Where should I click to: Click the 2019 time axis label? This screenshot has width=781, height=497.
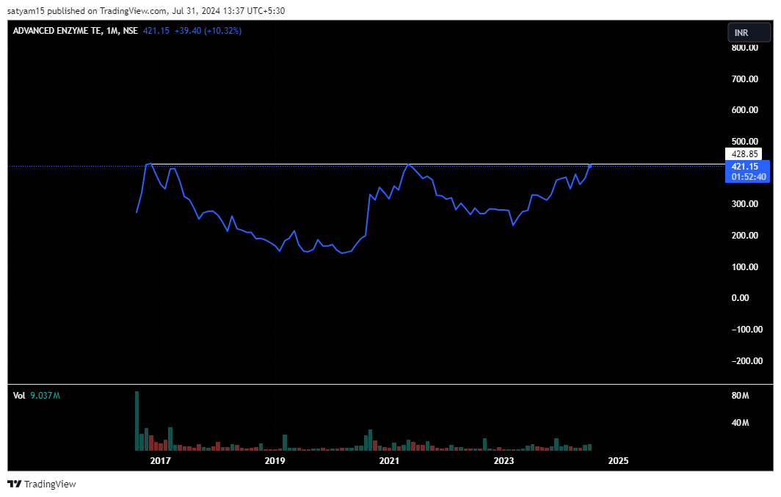(275, 460)
